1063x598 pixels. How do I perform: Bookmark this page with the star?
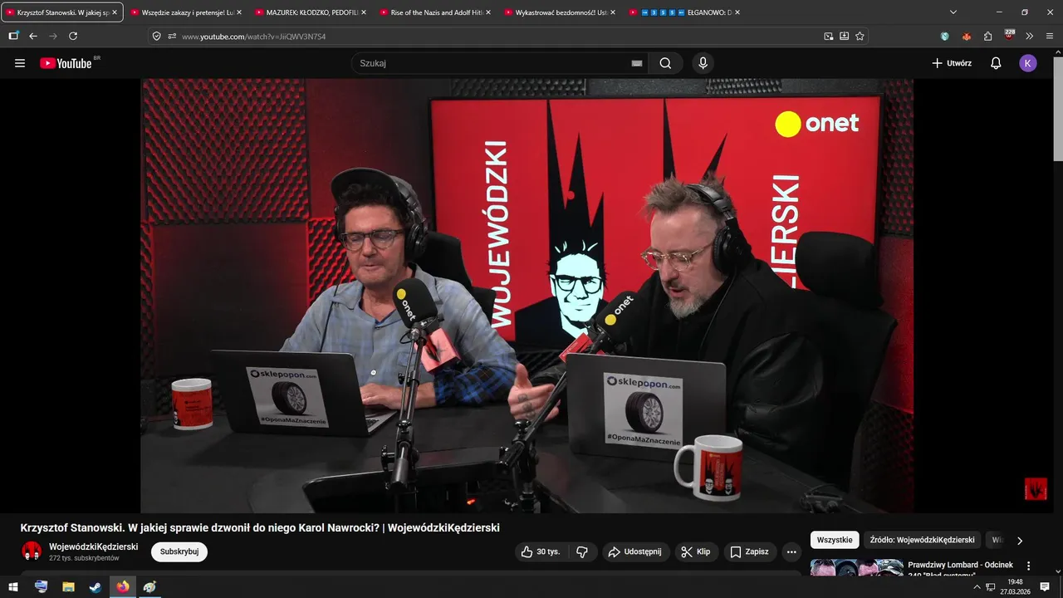[860, 36]
